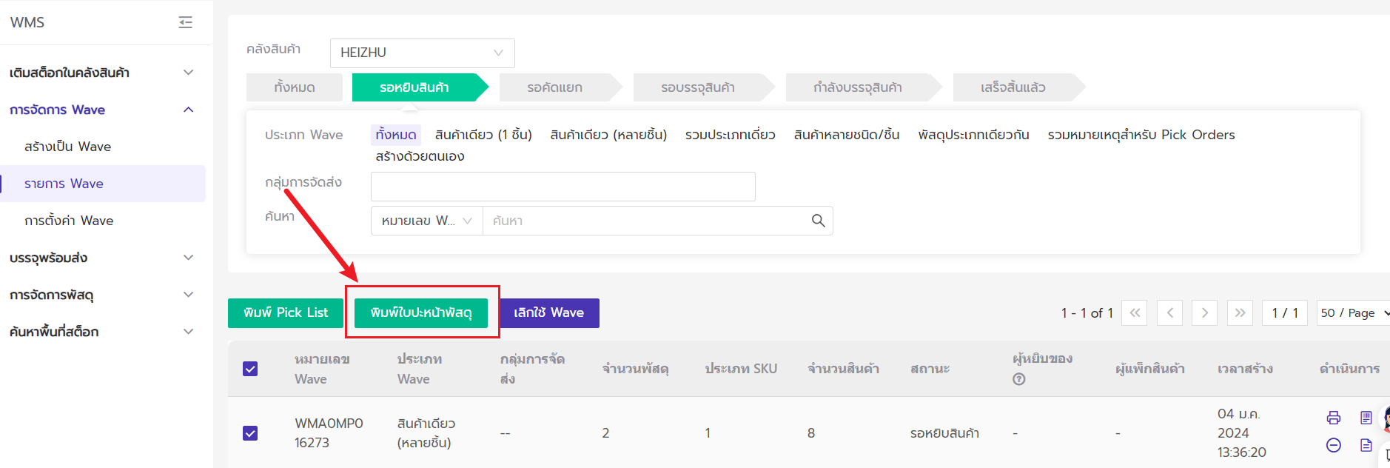Click Wave number WMA0MP016273
The height and width of the screenshot is (468, 1390).
[329, 433]
